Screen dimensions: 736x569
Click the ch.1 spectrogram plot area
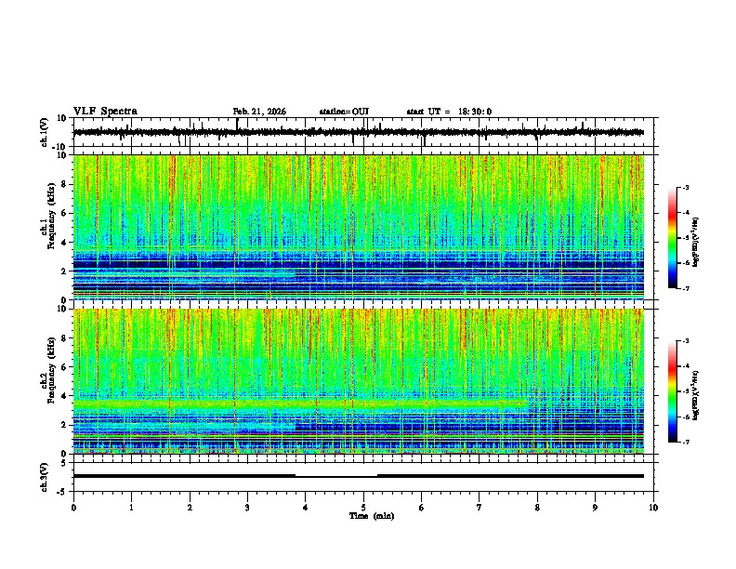pyautogui.click(x=359, y=227)
